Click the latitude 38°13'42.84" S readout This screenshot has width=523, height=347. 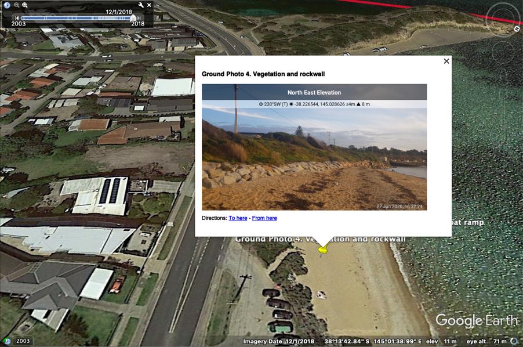(x=347, y=341)
